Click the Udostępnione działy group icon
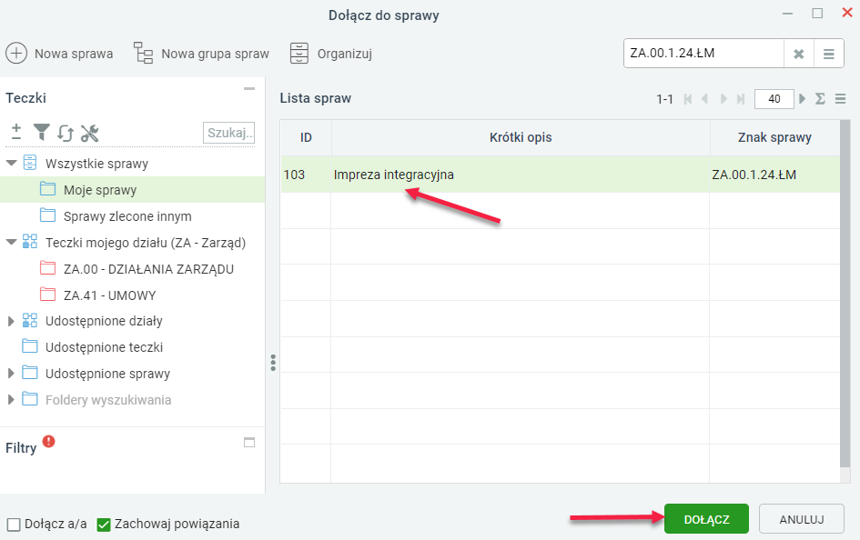The image size is (860, 540). point(30,320)
